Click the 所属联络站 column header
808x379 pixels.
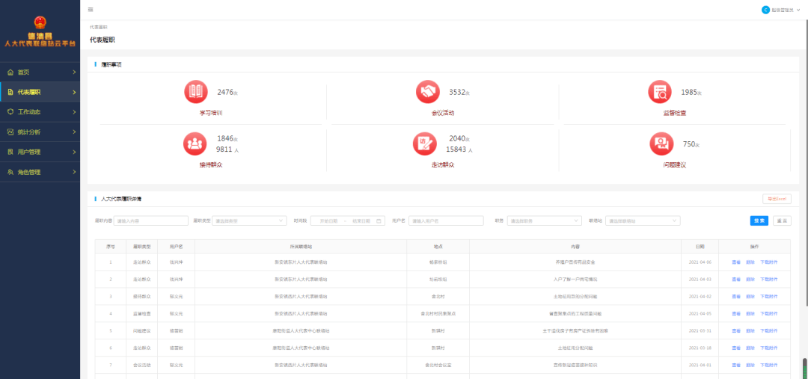pos(301,247)
